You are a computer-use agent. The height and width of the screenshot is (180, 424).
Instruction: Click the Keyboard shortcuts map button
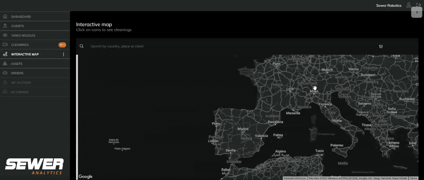295,178
